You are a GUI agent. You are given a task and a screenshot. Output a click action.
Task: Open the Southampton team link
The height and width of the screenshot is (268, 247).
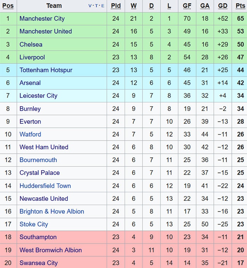(38, 237)
